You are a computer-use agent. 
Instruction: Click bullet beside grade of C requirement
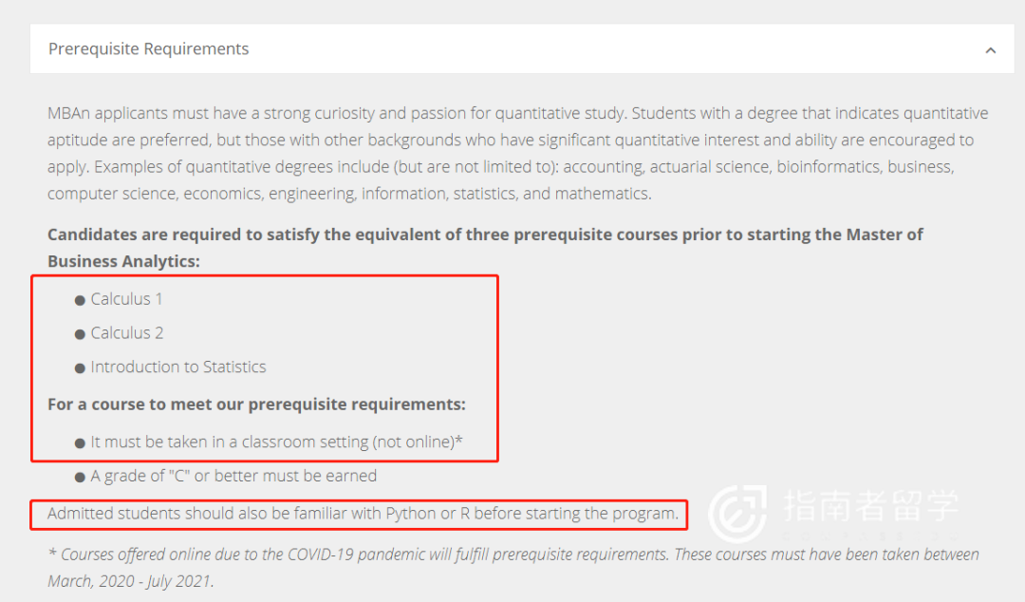pos(80,478)
